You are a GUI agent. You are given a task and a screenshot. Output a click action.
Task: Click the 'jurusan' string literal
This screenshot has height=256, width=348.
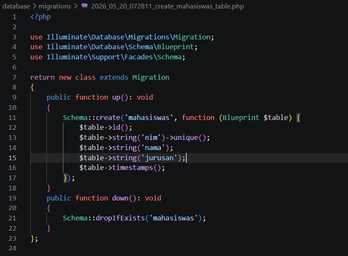pos(159,158)
